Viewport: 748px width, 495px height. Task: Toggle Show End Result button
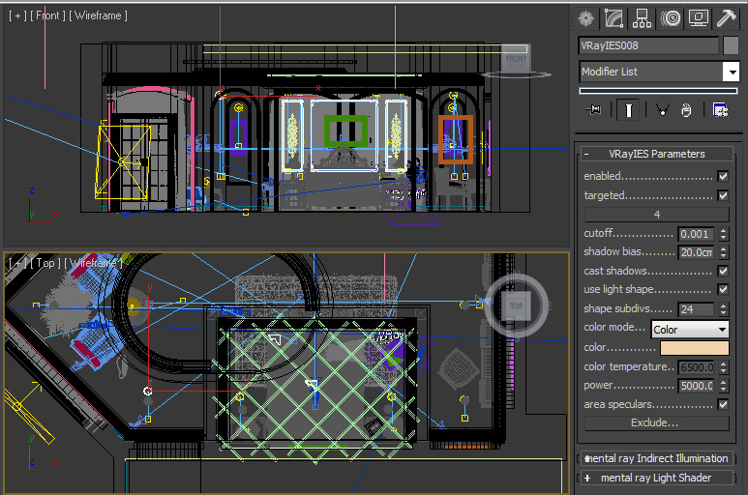629,110
